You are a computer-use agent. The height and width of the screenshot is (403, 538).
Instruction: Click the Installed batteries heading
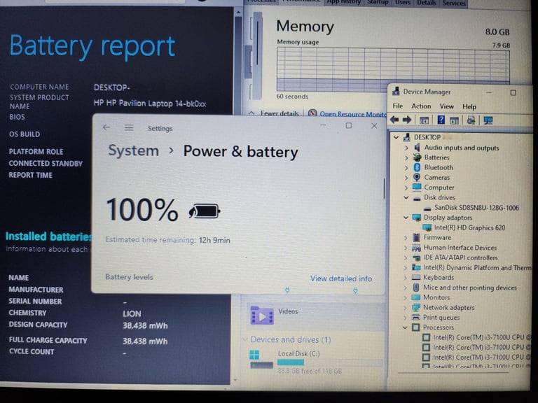pos(49,236)
